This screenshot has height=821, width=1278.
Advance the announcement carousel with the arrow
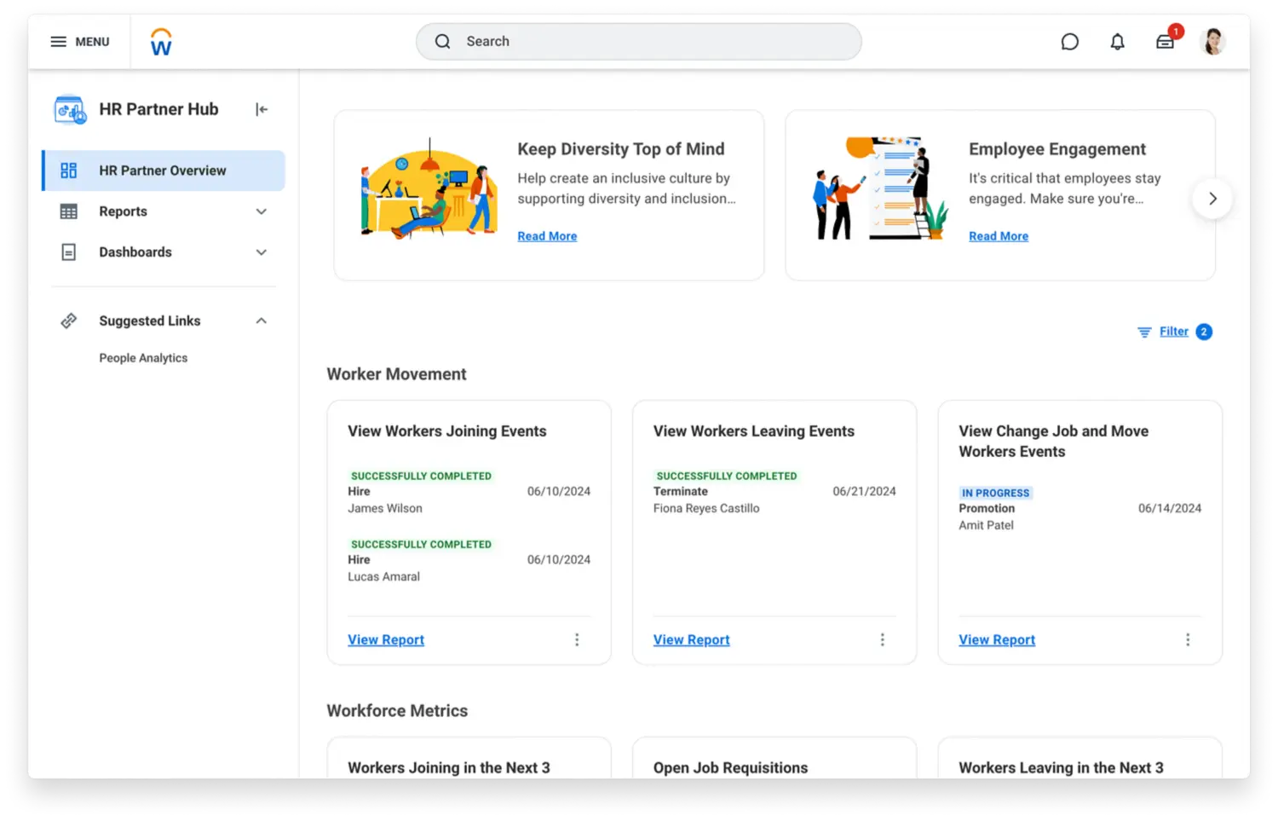point(1212,198)
